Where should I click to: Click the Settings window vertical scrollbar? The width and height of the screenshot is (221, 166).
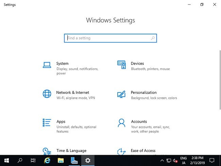point(220,80)
